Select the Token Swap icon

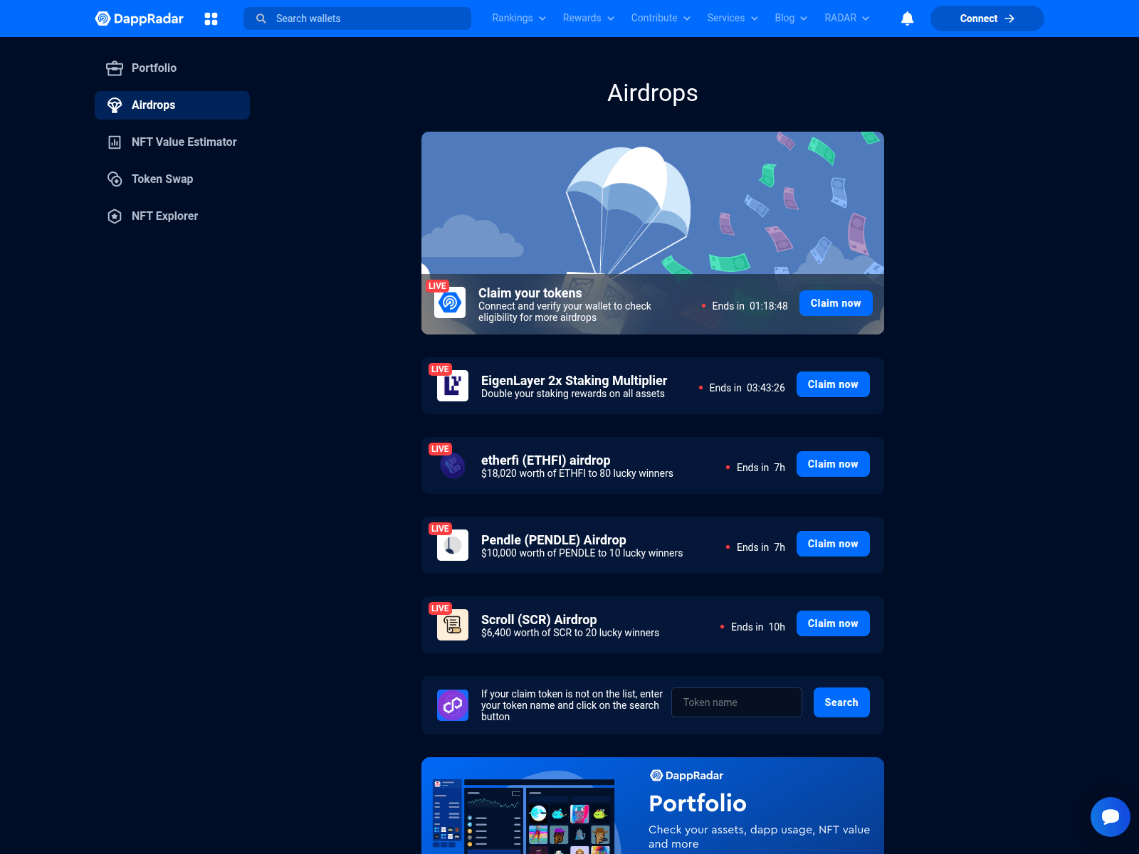[x=115, y=179]
